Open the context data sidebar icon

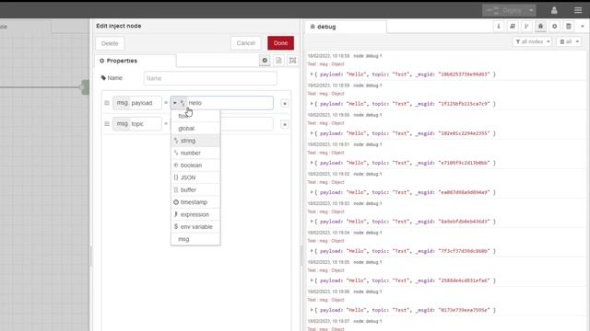(569, 27)
